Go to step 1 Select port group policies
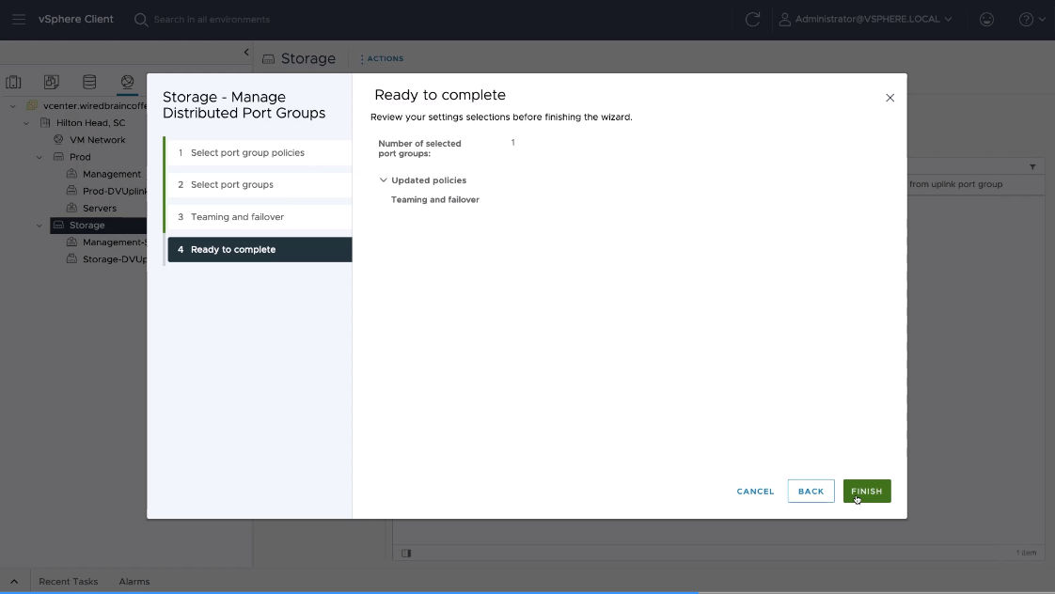This screenshot has width=1055, height=594. coord(247,153)
